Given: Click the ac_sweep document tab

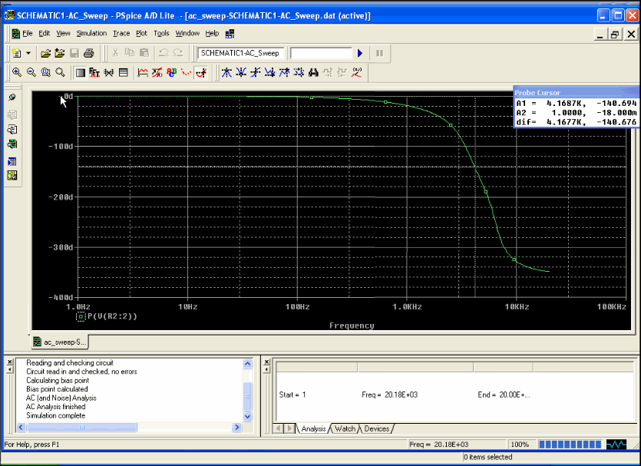Looking at the screenshot, I should point(60,342).
